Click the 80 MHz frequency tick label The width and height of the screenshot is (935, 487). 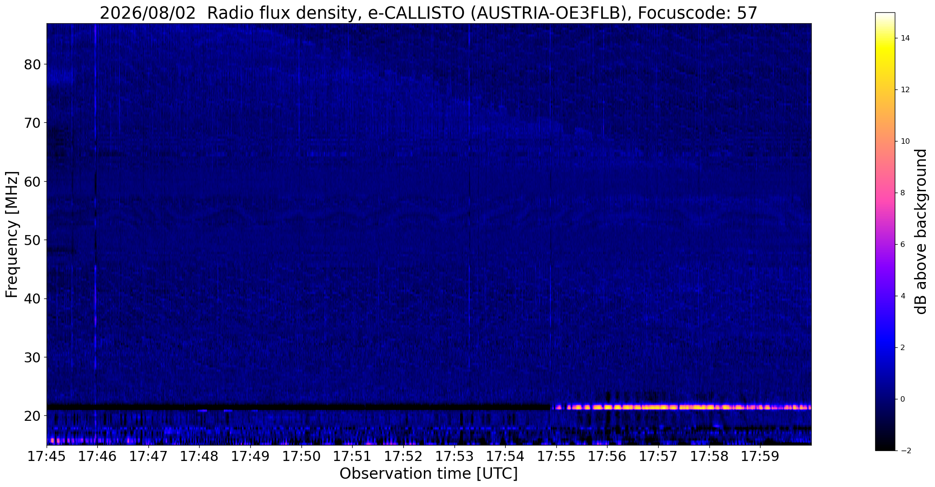tap(32, 64)
